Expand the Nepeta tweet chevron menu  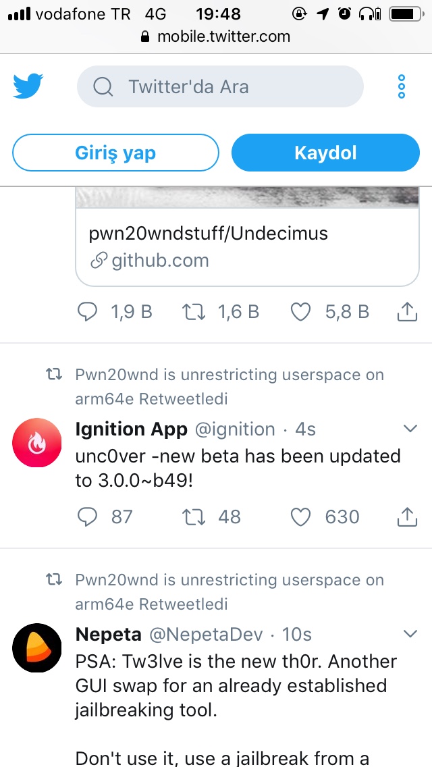click(410, 634)
